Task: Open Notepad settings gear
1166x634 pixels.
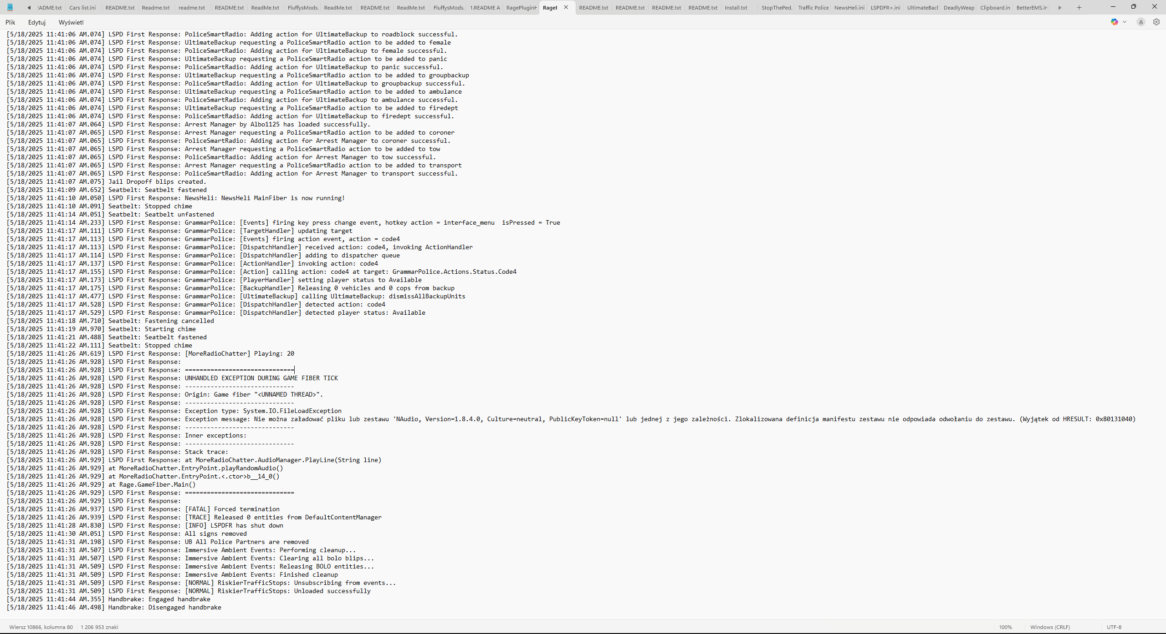Action: (x=1156, y=22)
